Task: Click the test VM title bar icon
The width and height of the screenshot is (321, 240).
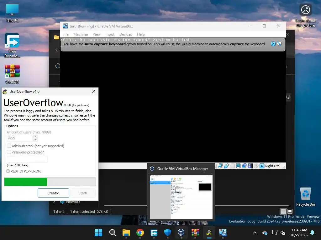Action: 65,26
